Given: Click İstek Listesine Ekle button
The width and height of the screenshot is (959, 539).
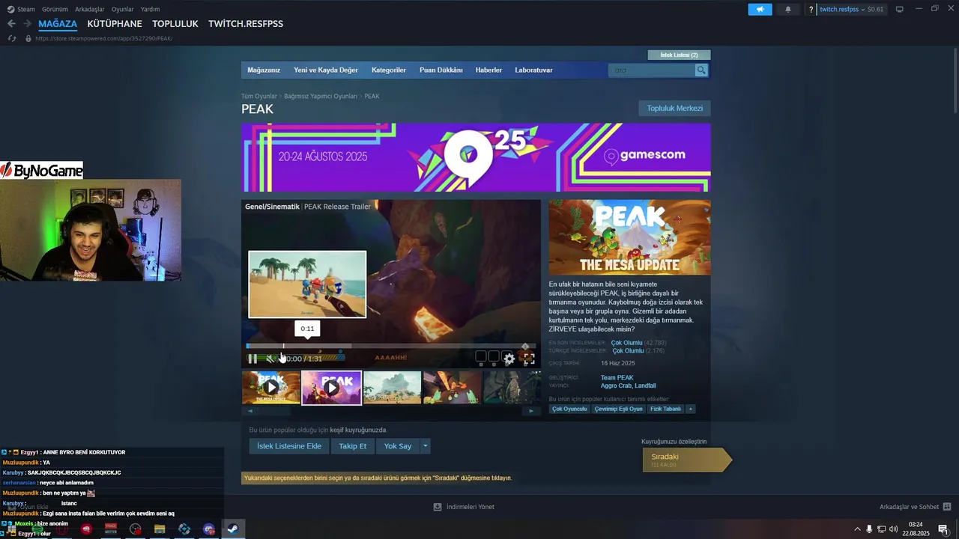Looking at the screenshot, I should click(289, 446).
